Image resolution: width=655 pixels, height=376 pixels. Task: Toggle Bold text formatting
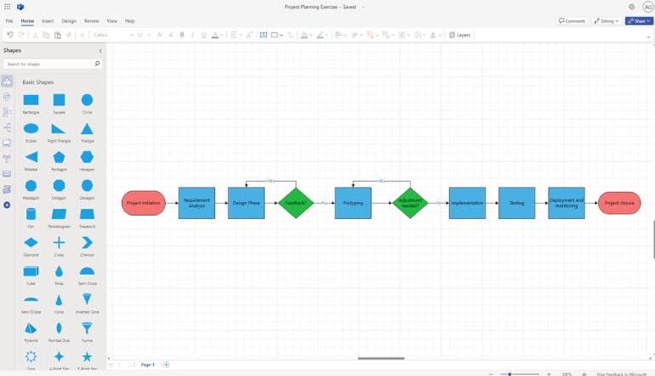pyautogui.click(x=182, y=35)
